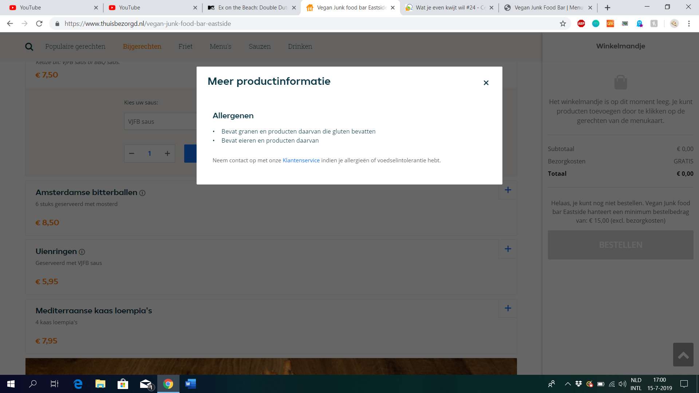Click the Klantenservice link
The image size is (699, 393).
pyautogui.click(x=301, y=160)
